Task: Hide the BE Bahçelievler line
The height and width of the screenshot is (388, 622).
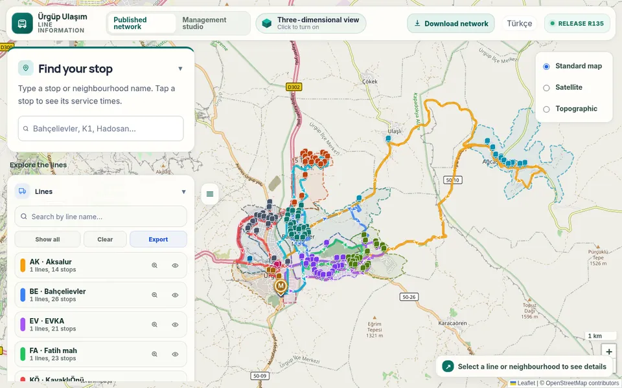Action: click(175, 295)
